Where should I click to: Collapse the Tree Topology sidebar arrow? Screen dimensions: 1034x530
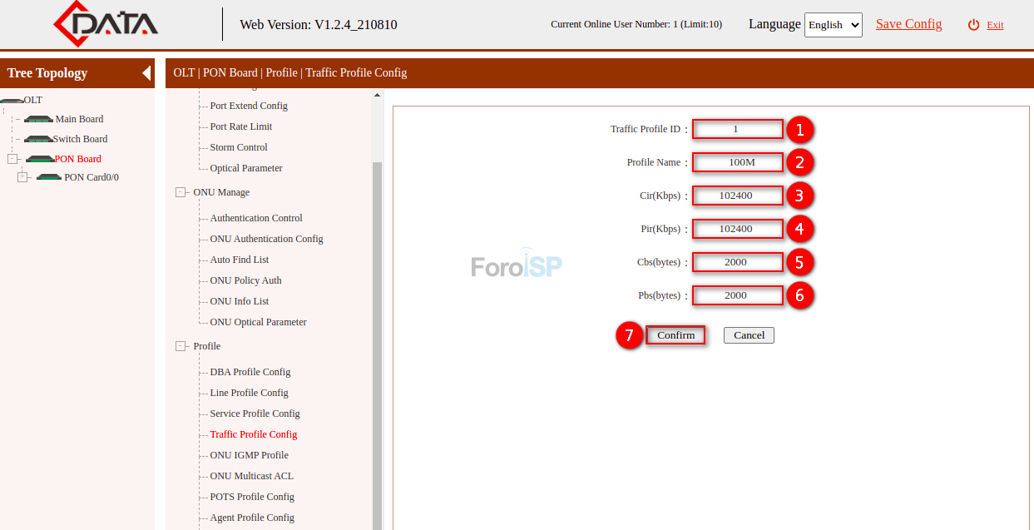pyautogui.click(x=146, y=72)
